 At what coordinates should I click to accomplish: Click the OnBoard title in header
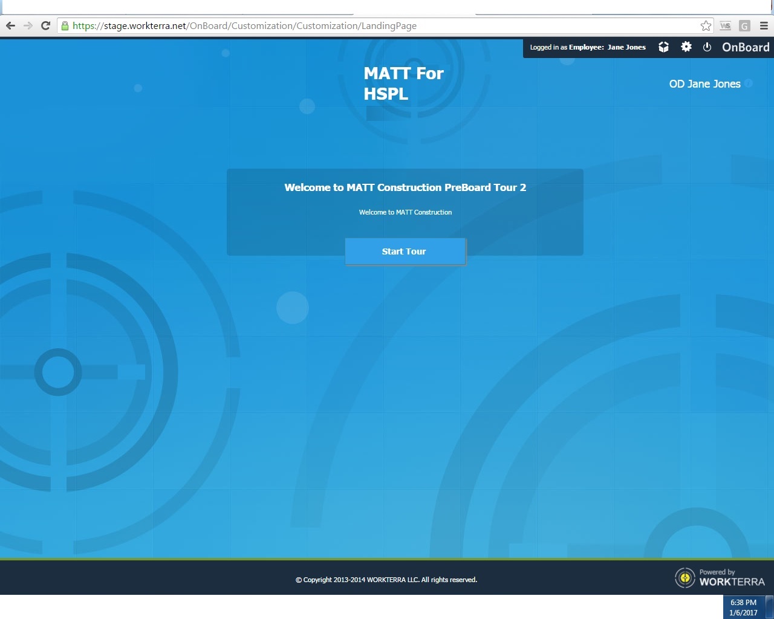746,47
